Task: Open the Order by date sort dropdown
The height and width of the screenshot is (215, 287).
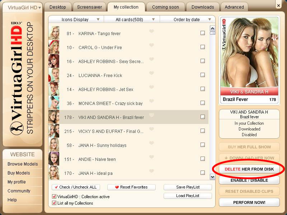Action: pos(188,19)
